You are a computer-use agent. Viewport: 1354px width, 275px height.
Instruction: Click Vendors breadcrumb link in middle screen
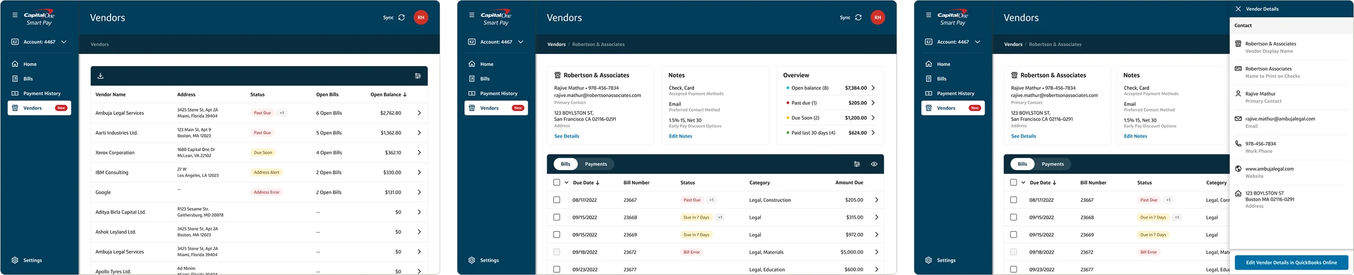556,45
